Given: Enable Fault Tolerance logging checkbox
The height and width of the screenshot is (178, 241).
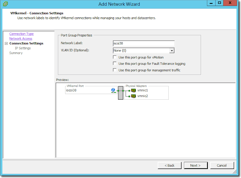Looking at the screenshot, I should [x=115, y=64].
